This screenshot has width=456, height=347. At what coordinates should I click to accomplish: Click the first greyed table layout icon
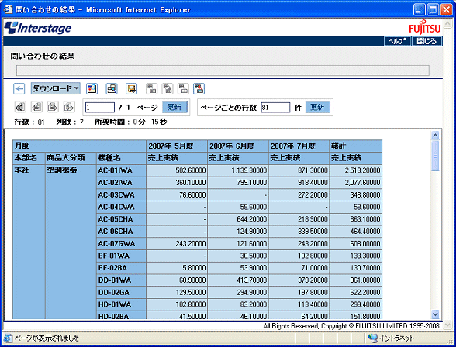pos(151,88)
